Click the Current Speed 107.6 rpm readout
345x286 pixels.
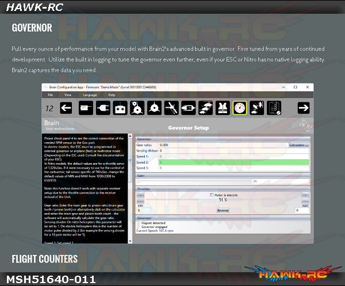pyautogui.click(x=155, y=231)
